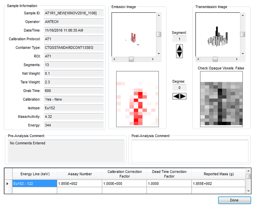Increase segment with the up arrow
The image size is (255, 207).
[179, 48]
